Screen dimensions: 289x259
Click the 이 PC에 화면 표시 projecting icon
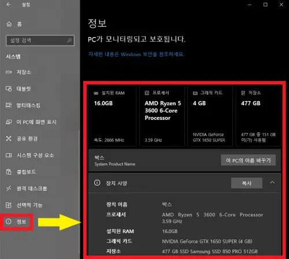coord(9,122)
